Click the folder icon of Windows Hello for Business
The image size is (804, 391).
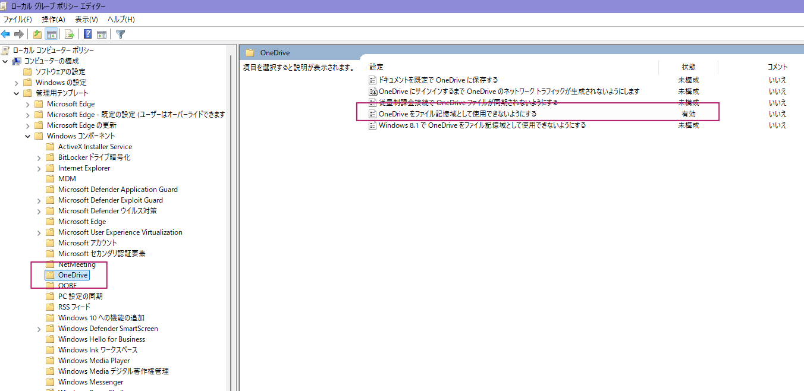50,339
